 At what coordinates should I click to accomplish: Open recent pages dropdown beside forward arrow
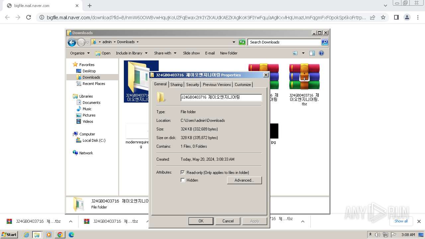click(x=87, y=42)
